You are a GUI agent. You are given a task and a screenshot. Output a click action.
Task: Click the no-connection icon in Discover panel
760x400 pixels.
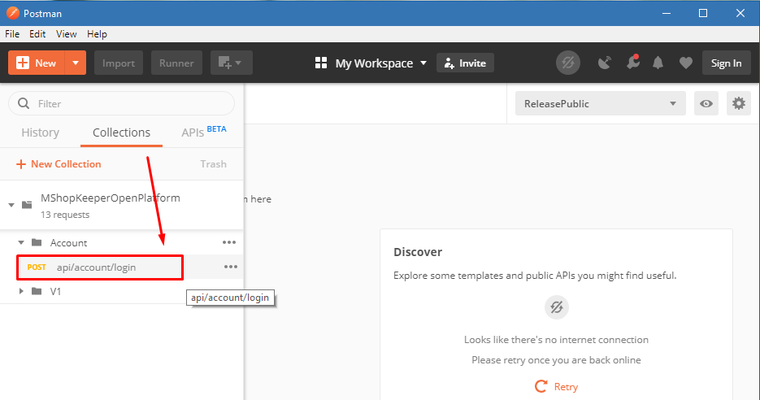557,307
